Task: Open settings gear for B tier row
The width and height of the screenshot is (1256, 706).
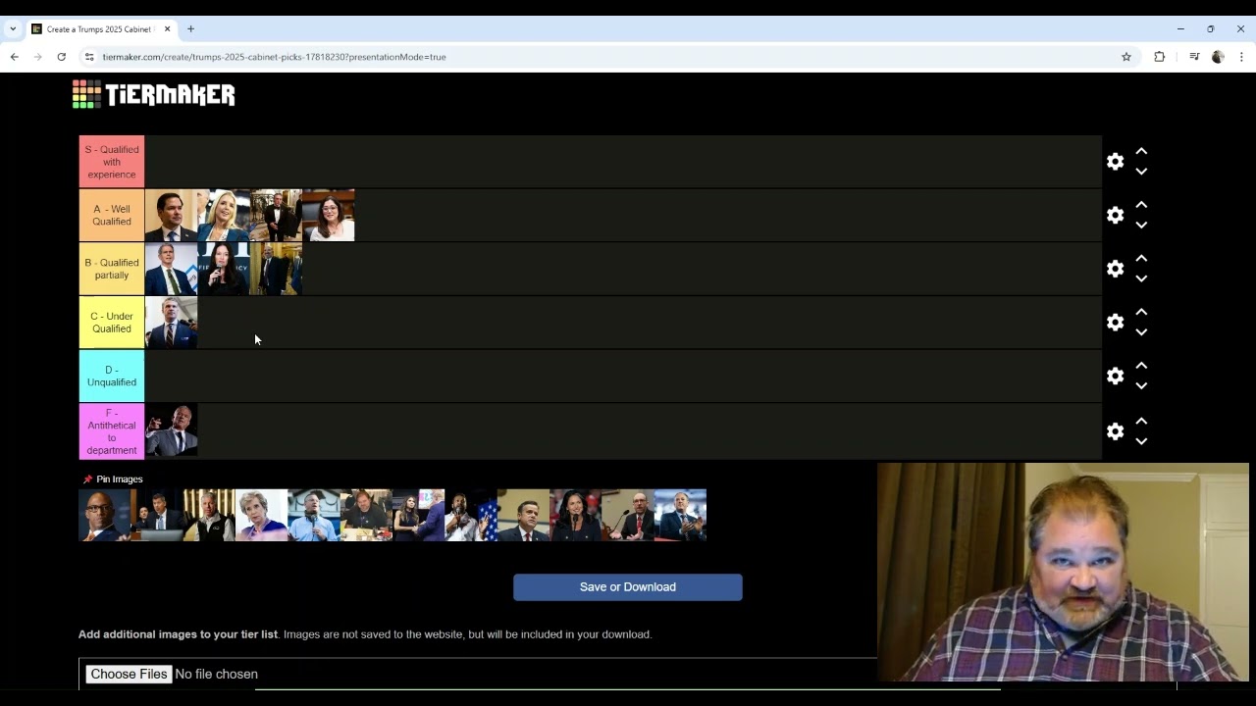Action: click(1115, 269)
